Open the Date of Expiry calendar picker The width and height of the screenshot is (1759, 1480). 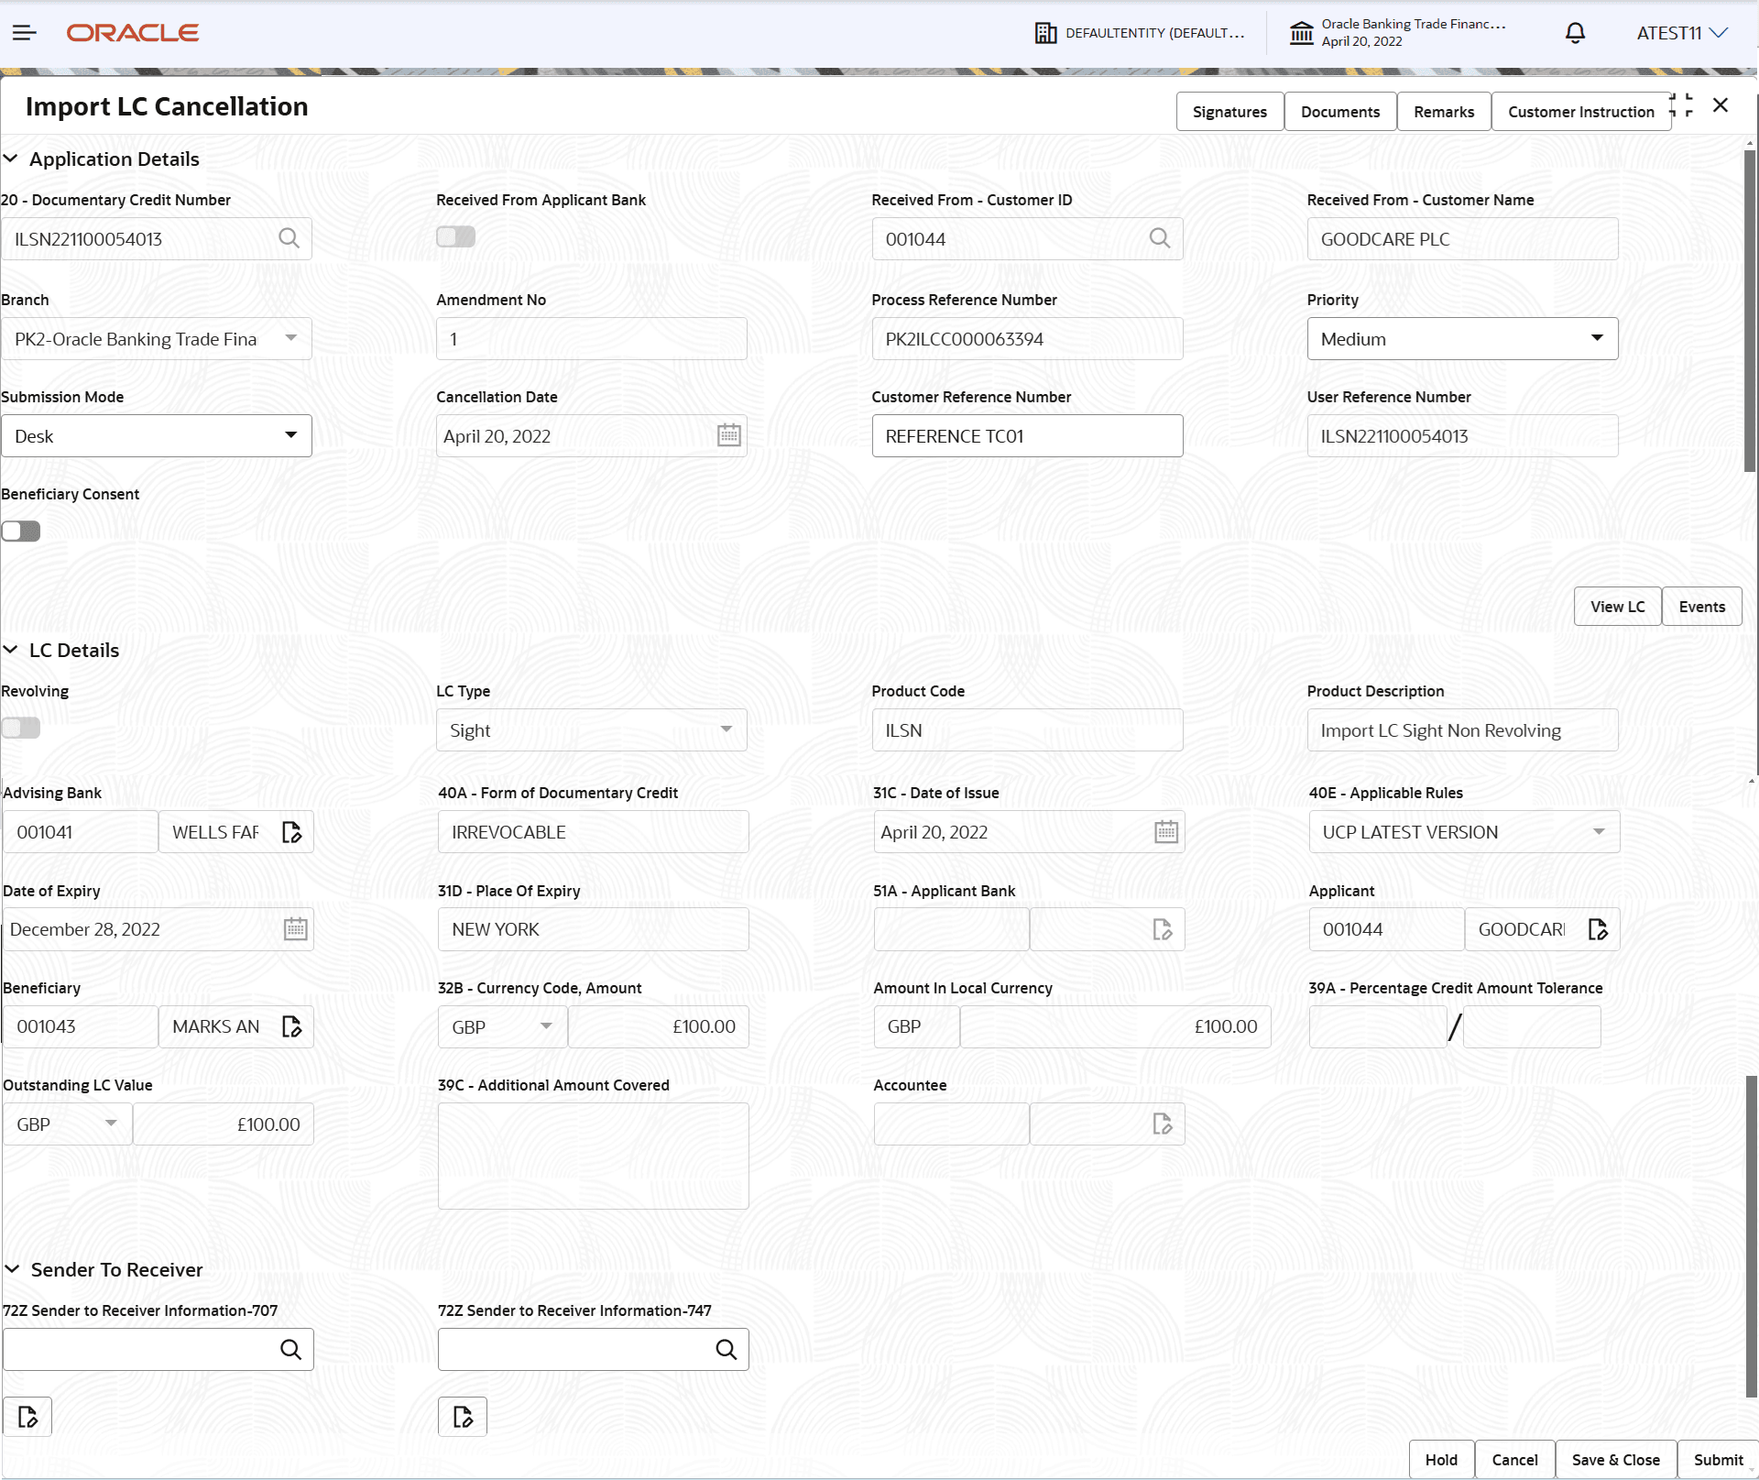[294, 928]
